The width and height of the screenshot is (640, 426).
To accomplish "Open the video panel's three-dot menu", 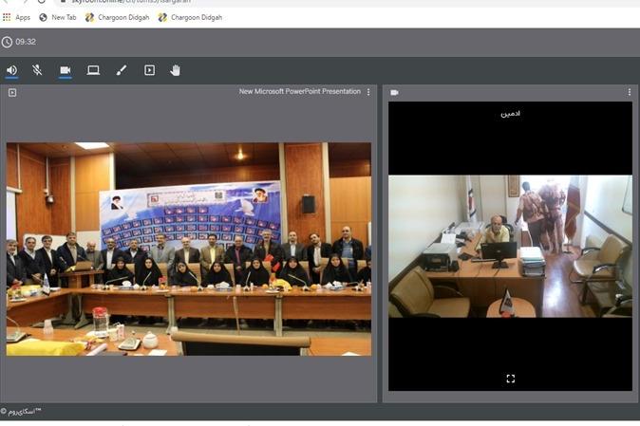I will coord(629,92).
